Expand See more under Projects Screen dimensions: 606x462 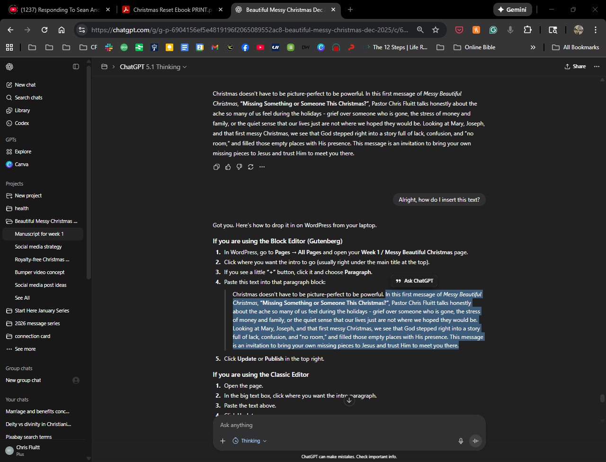[25, 349]
